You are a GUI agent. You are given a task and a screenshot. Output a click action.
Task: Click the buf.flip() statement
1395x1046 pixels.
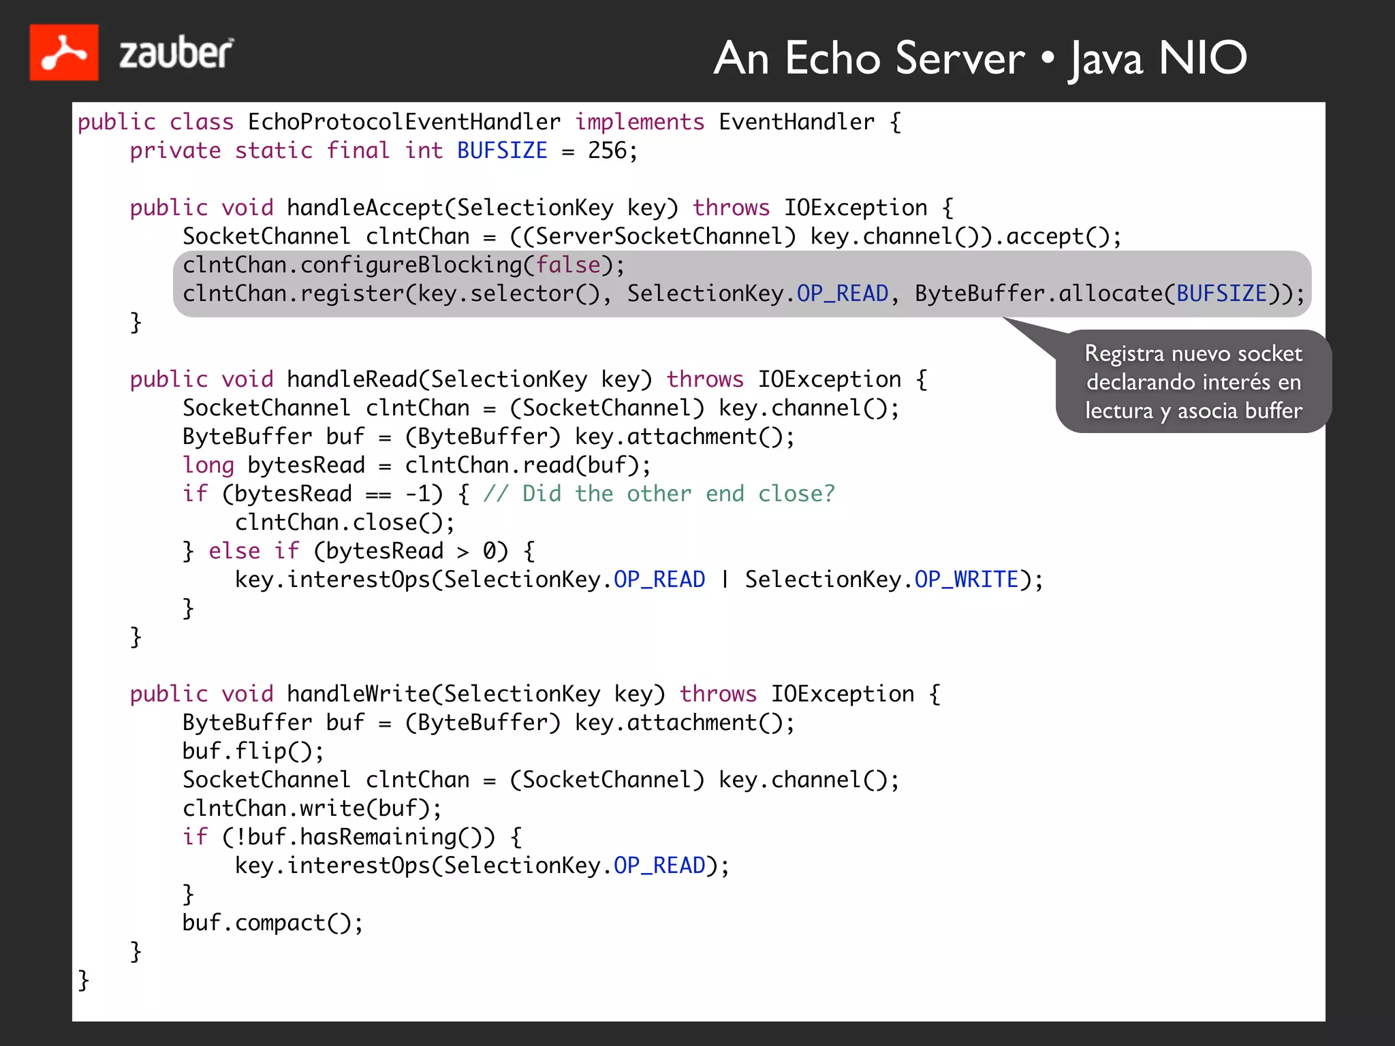pos(253,751)
